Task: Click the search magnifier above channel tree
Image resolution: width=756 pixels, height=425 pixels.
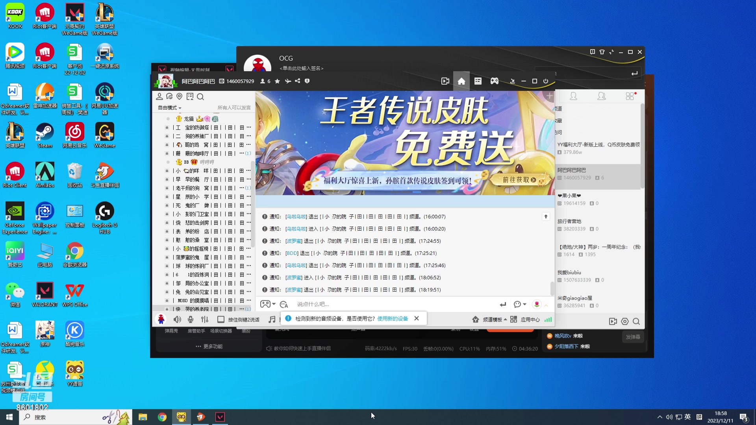Action: [x=200, y=96]
